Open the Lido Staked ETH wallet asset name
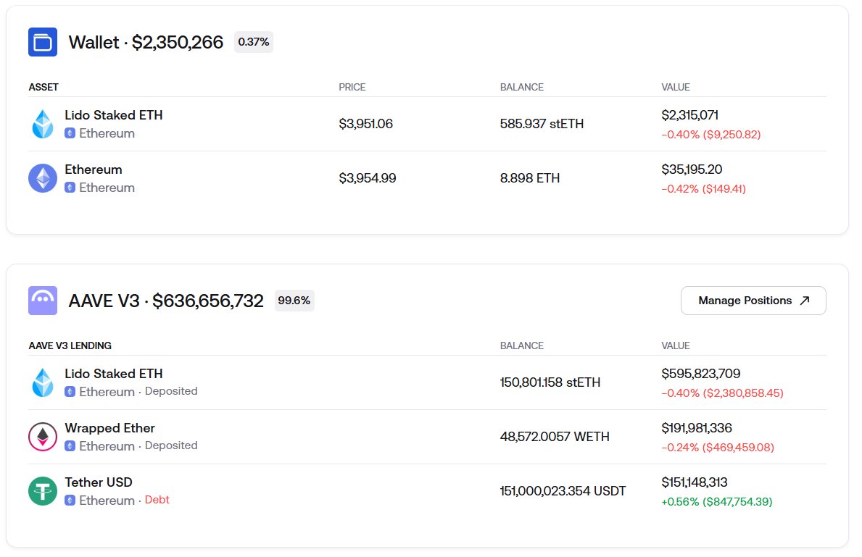Image resolution: width=862 pixels, height=557 pixels. click(x=114, y=115)
